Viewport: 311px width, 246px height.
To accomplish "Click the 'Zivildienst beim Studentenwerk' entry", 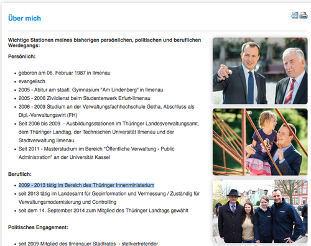I will (85, 98).
